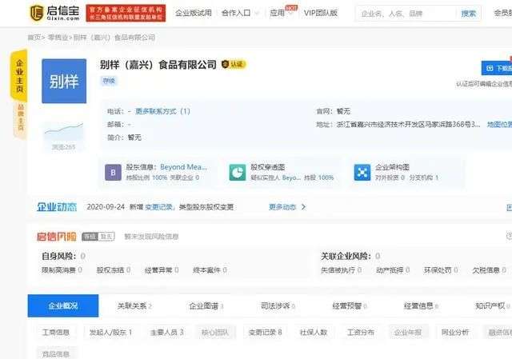Select the 变更记录 8 sub-tab
This screenshot has width=512, height=359.
pyautogui.click(x=265, y=333)
